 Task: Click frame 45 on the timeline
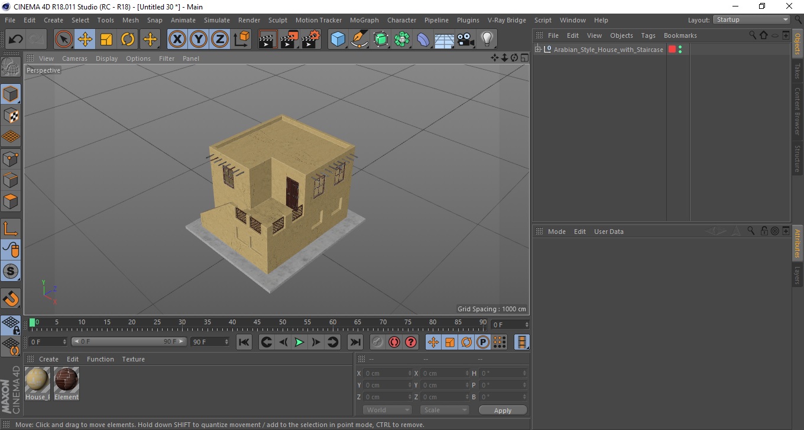[x=258, y=324]
